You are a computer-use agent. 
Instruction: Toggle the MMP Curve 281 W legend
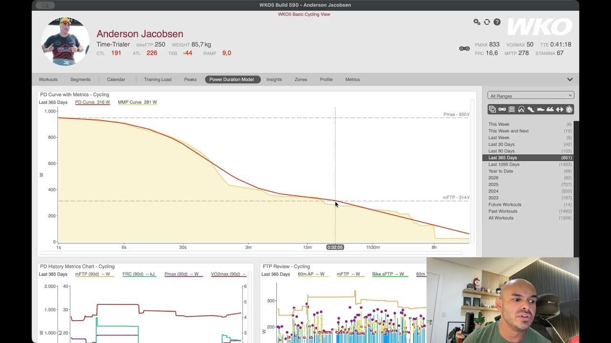(x=137, y=102)
